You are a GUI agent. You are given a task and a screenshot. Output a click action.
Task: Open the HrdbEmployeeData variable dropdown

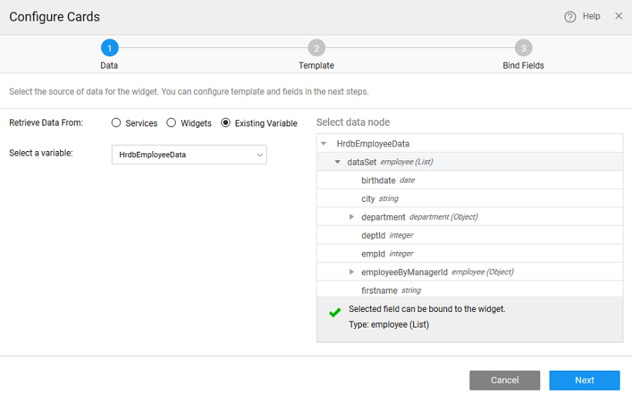point(189,155)
